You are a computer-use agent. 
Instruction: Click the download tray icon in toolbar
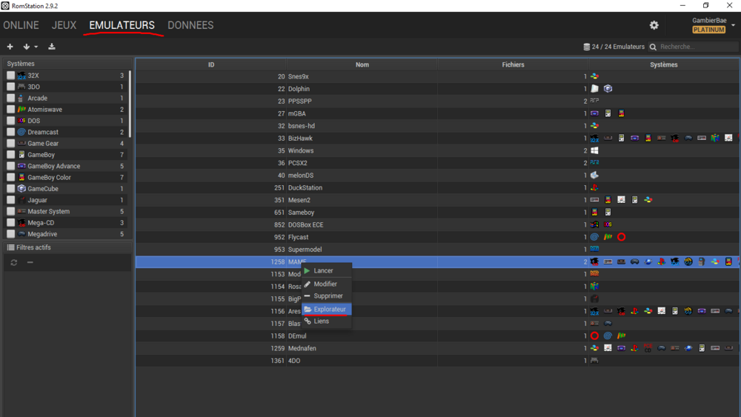[x=52, y=47]
